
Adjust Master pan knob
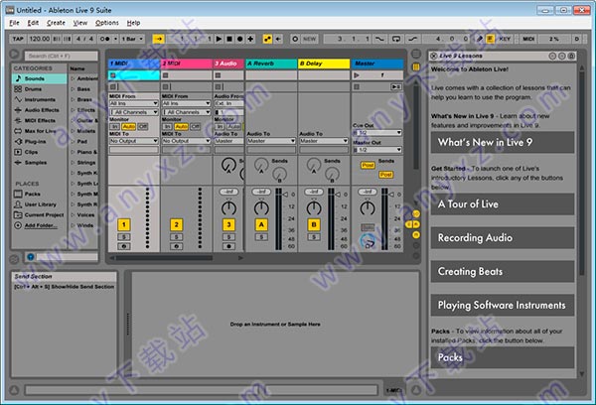[x=368, y=207]
